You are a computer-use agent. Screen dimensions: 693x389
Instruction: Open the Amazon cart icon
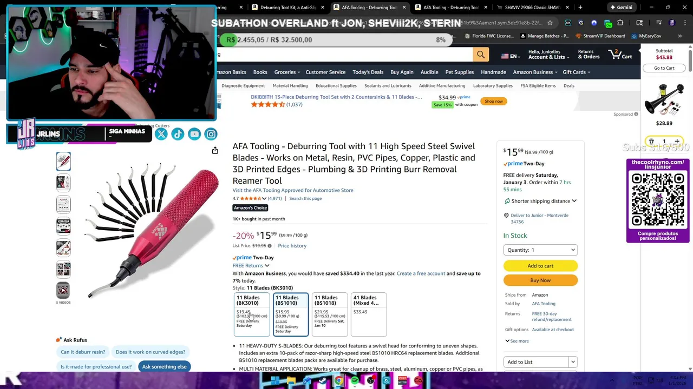click(x=620, y=55)
